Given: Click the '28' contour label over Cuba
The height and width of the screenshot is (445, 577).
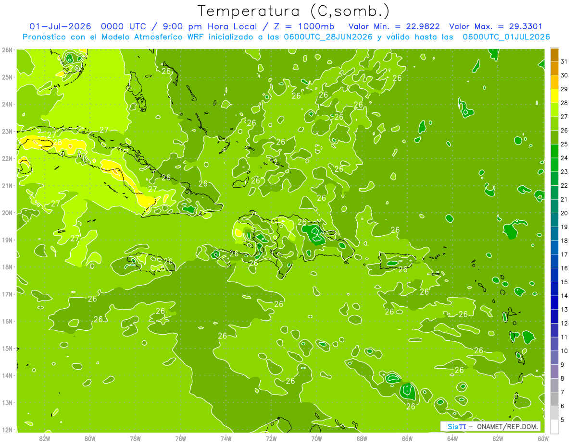Looking at the screenshot, I should pyautogui.click(x=57, y=142).
